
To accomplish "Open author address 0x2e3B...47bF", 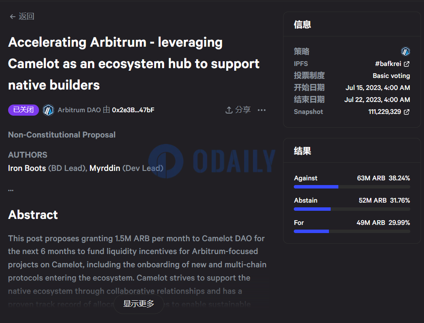I will (133, 110).
